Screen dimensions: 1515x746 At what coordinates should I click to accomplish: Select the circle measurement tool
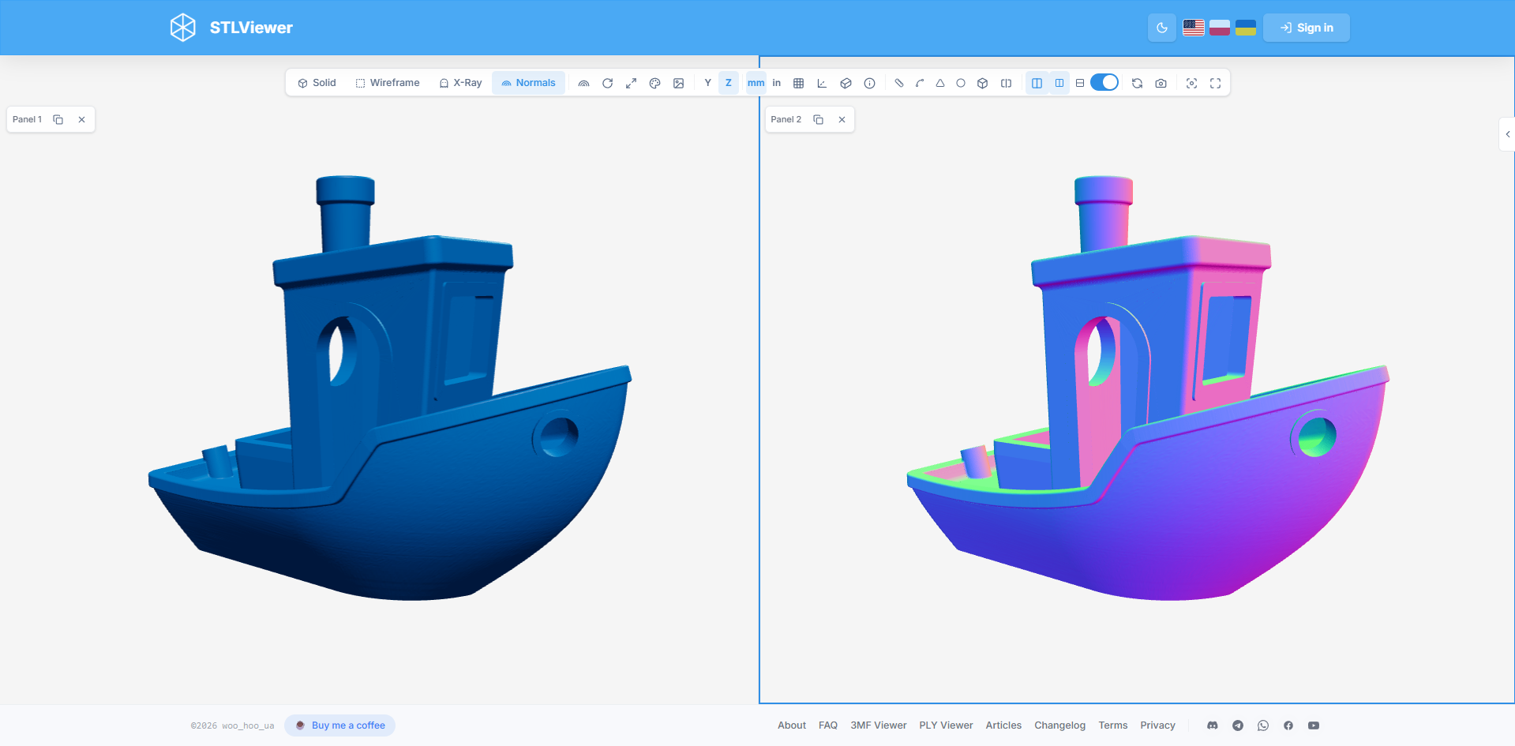tap(961, 83)
